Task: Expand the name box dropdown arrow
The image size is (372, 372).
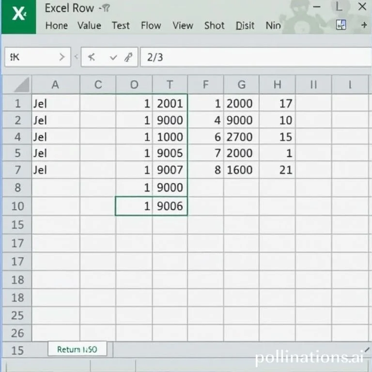Action: (62, 57)
